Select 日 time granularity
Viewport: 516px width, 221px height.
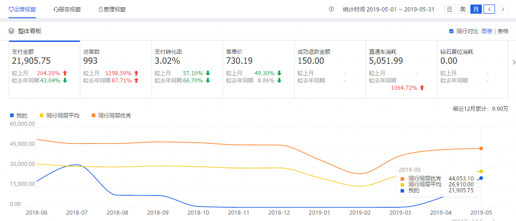[449, 9]
